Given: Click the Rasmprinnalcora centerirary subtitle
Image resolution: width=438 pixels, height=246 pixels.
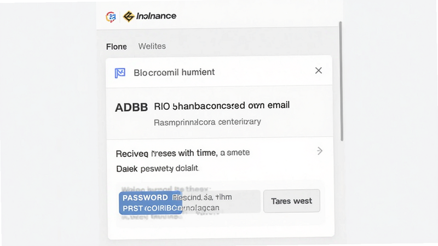Looking at the screenshot, I should 208,122.
